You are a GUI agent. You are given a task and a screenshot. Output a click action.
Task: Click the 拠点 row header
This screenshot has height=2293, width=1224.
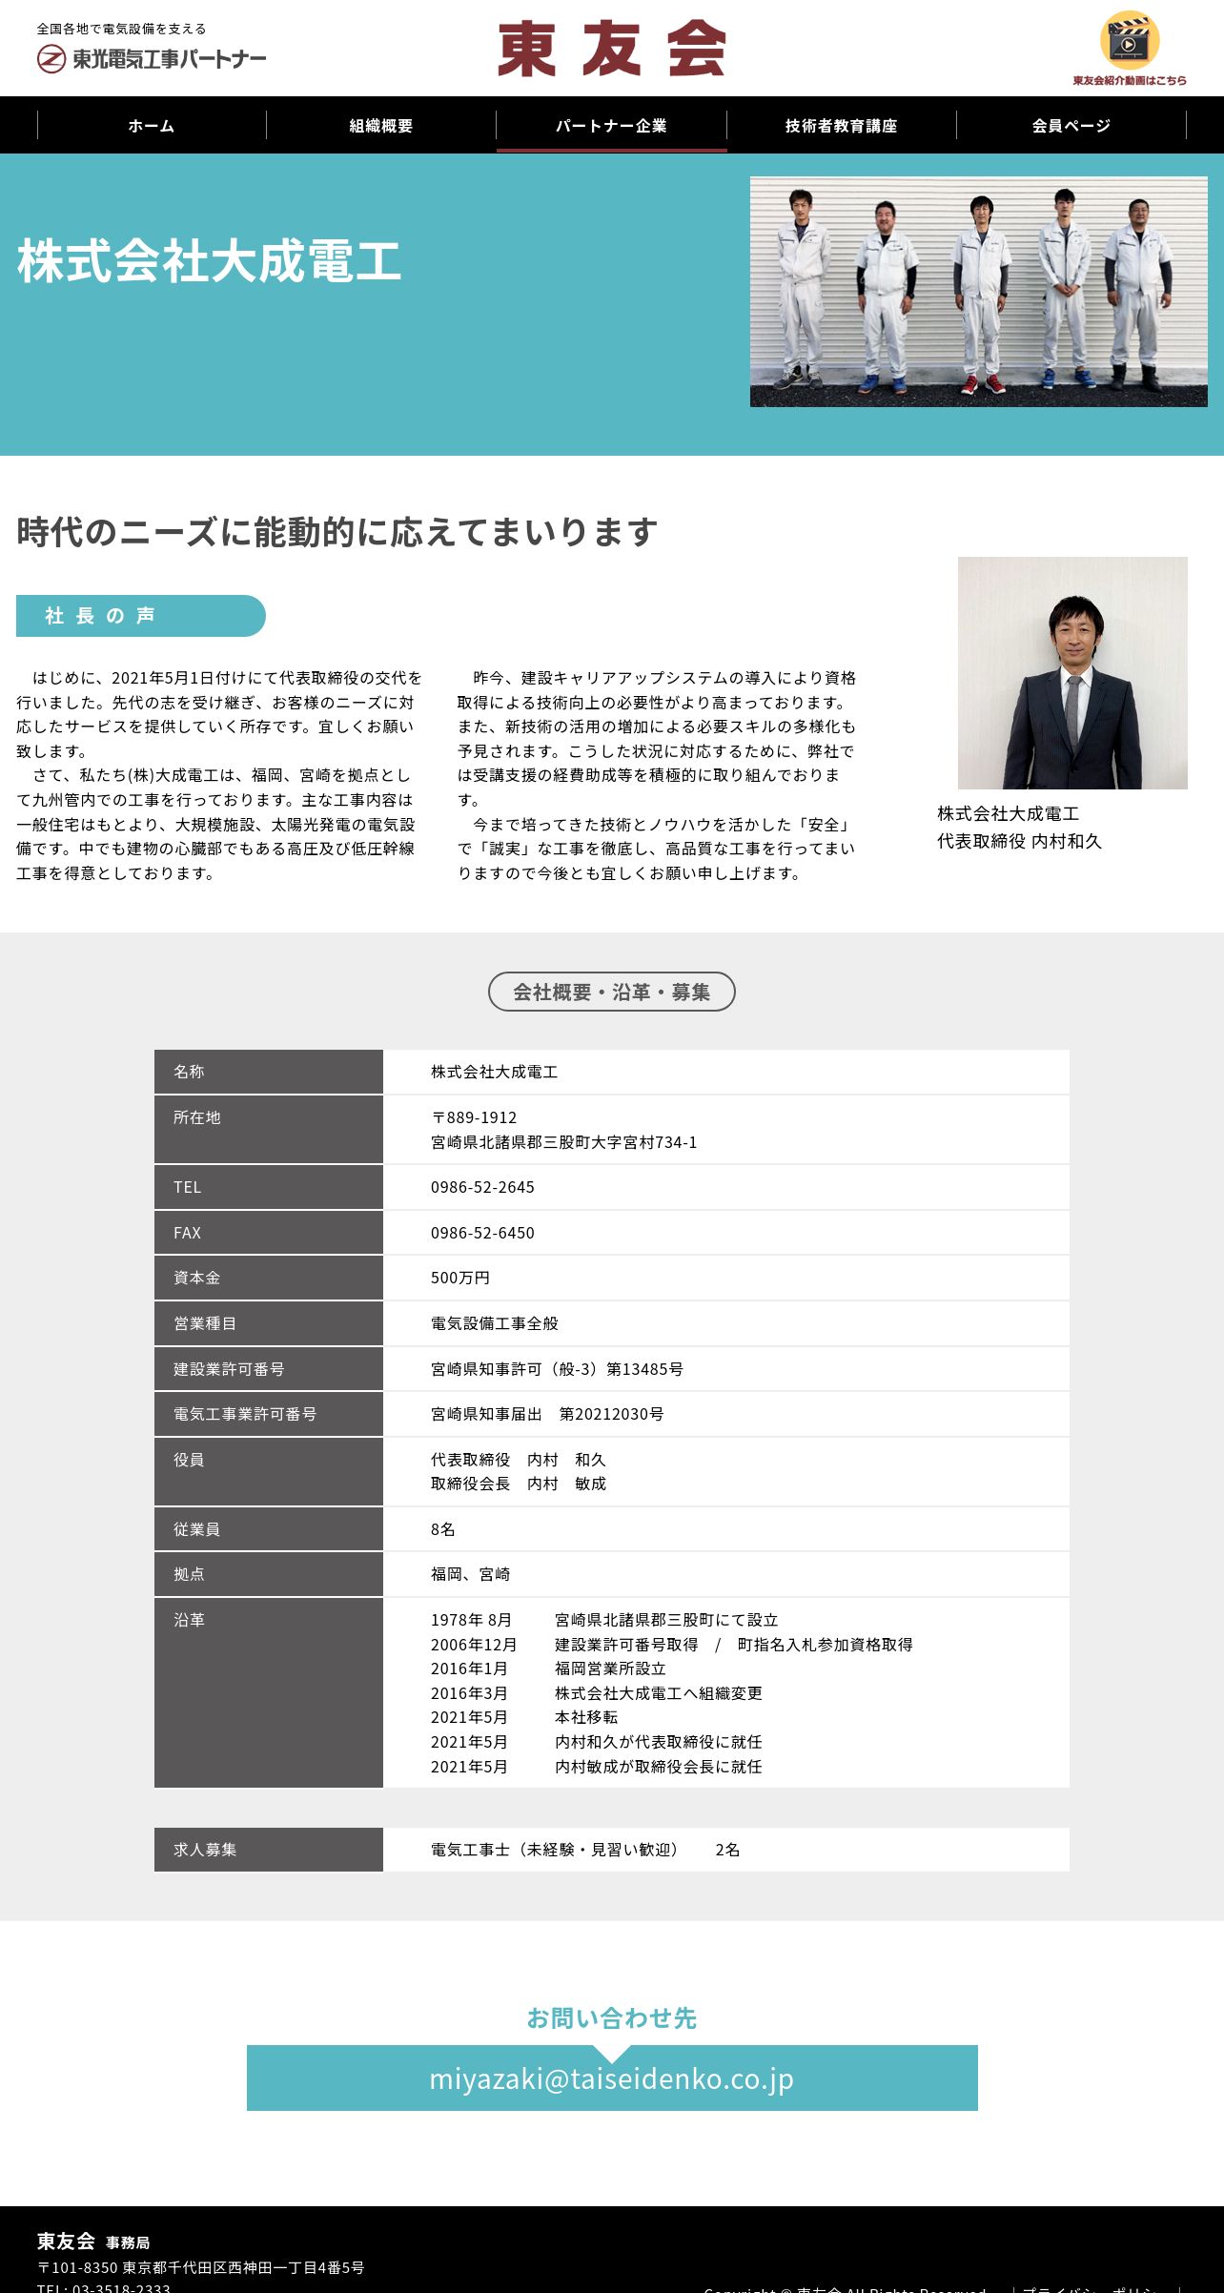269,1574
